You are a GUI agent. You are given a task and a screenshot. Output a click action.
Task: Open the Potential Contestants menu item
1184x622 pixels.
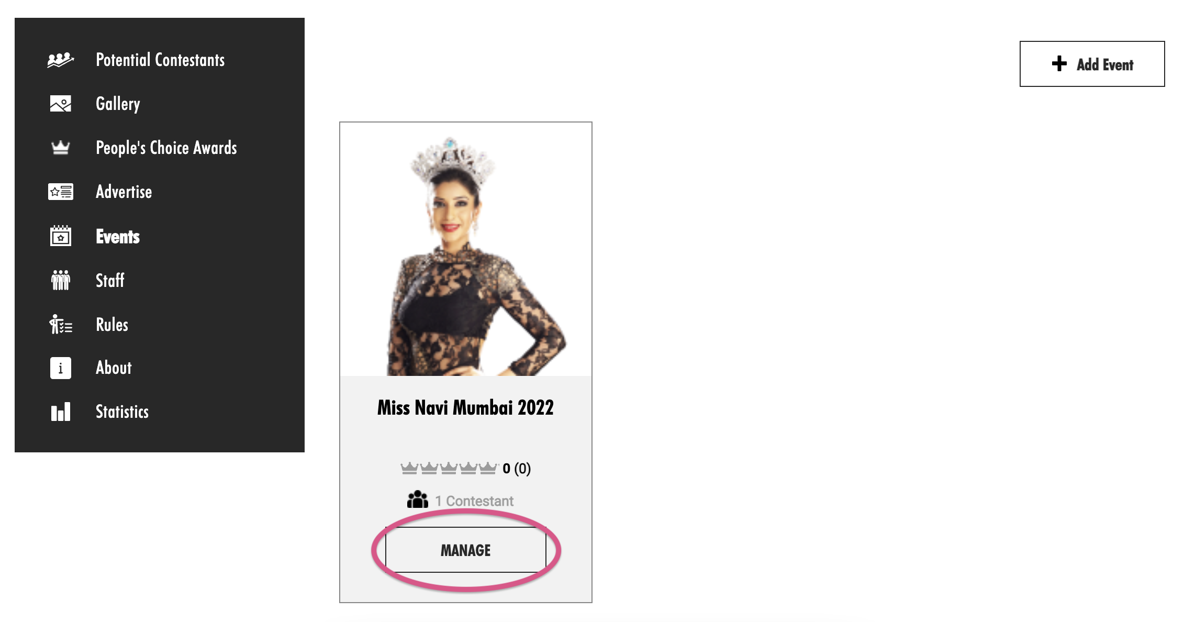[160, 60]
